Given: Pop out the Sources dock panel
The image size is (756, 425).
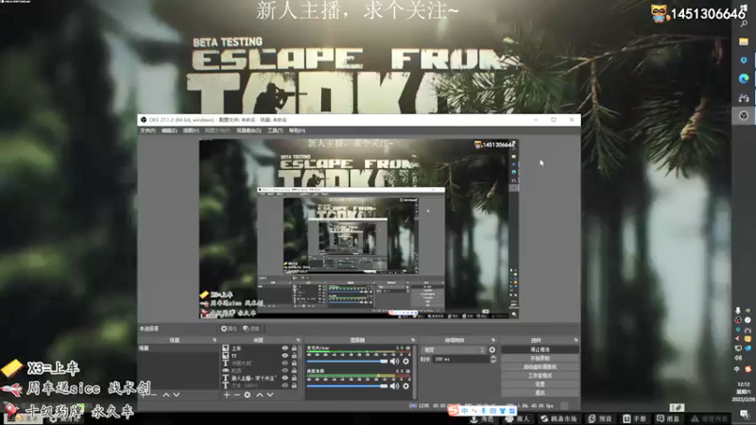Looking at the screenshot, I should pyautogui.click(x=299, y=340).
